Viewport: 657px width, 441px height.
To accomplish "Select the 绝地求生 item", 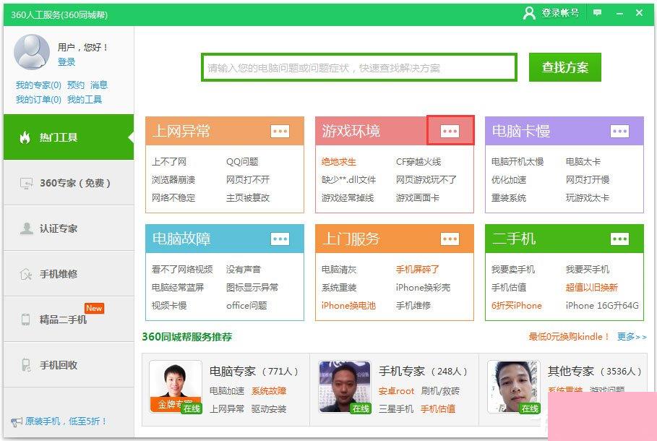I will coord(339,162).
